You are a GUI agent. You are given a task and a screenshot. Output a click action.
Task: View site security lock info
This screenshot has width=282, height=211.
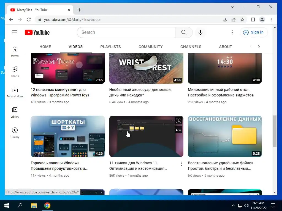[x=40, y=20]
